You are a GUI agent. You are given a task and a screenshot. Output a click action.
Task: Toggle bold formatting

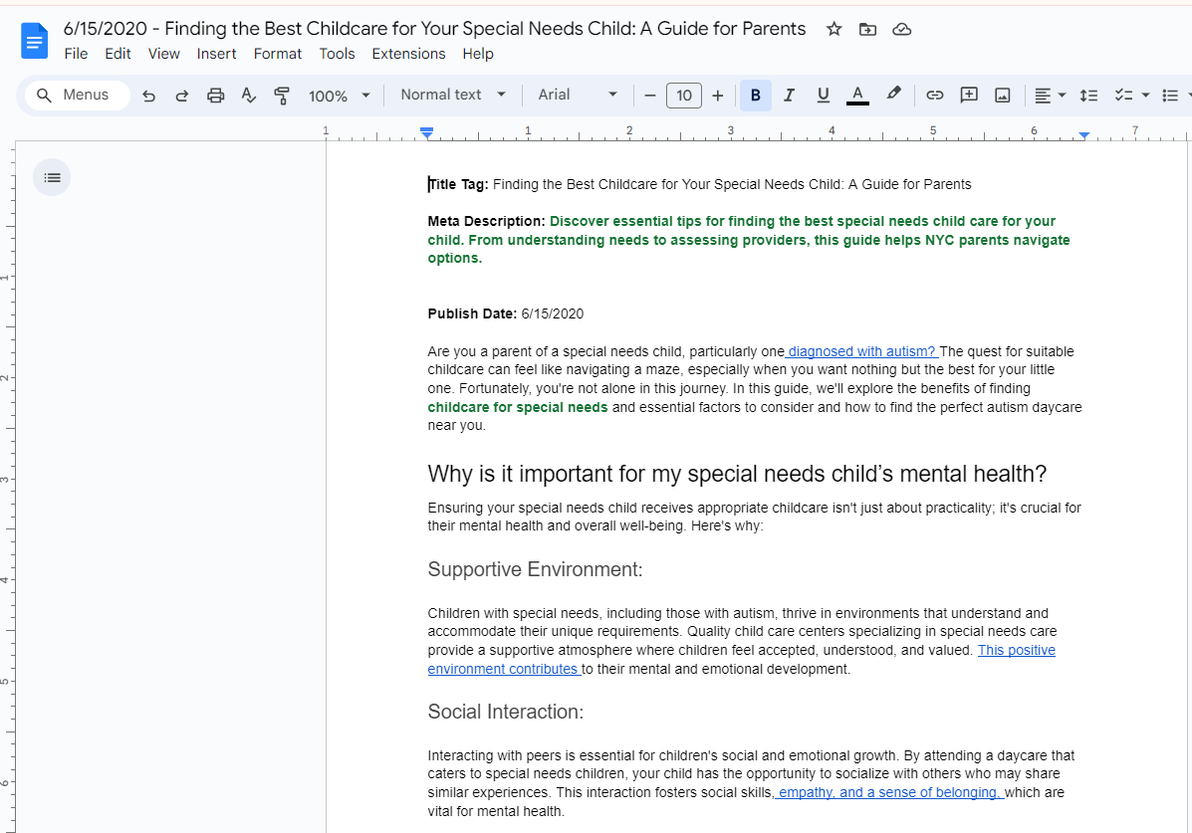756,95
